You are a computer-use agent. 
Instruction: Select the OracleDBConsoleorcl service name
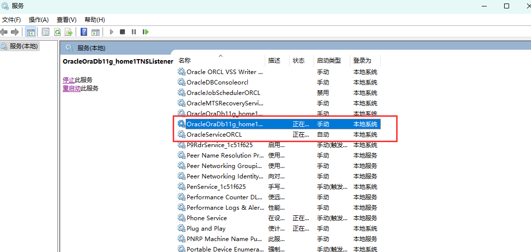click(x=218, y=82)
